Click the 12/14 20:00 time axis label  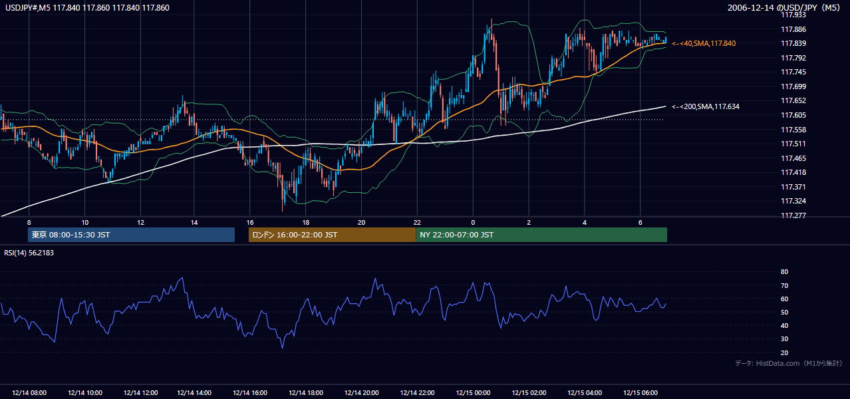(x=361, y=393)
